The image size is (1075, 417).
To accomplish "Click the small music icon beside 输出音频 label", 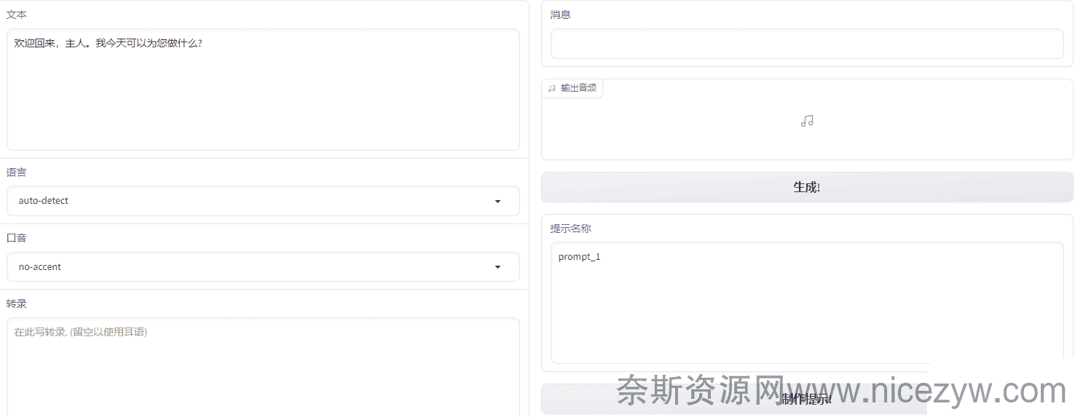I will (552, 88).
